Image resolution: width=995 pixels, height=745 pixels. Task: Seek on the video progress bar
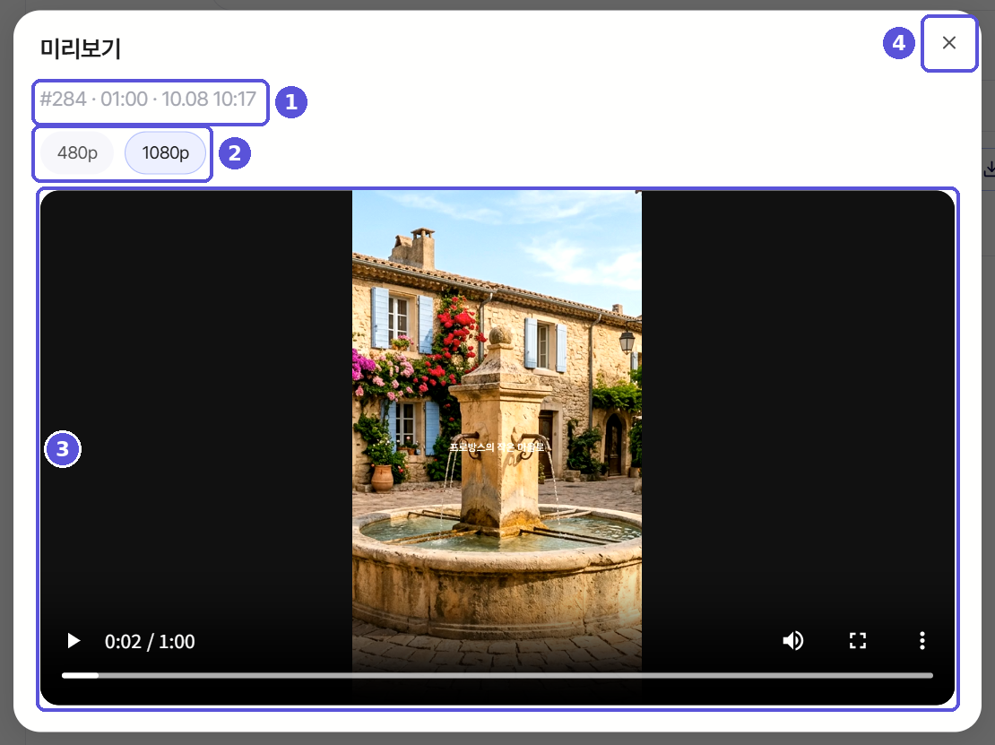pos(497,676)
